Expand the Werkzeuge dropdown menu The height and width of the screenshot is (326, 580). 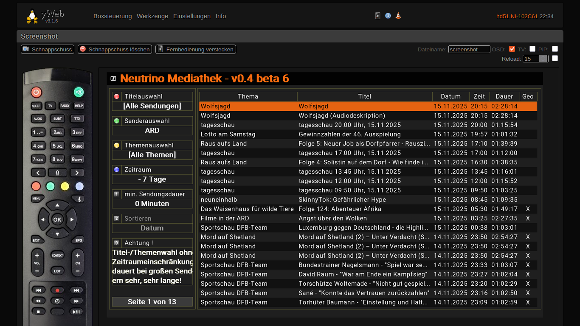pyautogui.click(x=152, y=16)
